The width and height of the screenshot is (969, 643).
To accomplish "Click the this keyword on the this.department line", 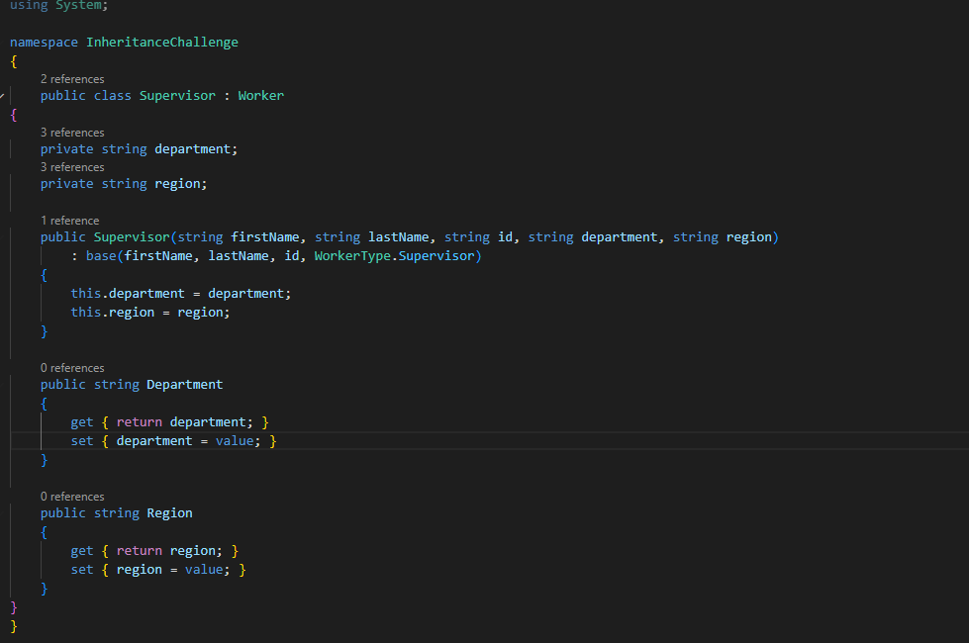I will (85, 294).
